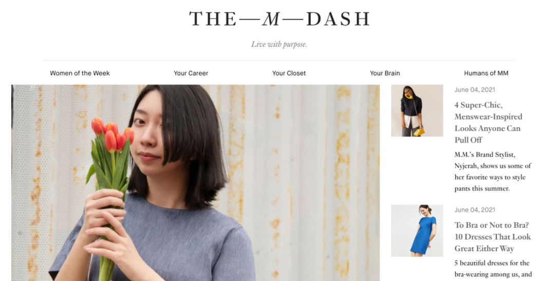The width and height of the screenshot is (555, 281).
Task: Click the italic M in site logo
Action: coord(271,19)
